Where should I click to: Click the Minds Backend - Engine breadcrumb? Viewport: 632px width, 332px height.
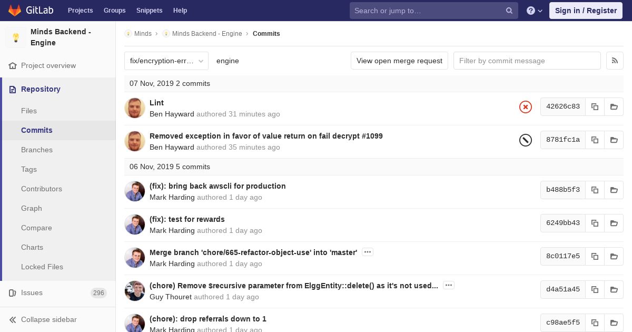click(x=207, y=34)
